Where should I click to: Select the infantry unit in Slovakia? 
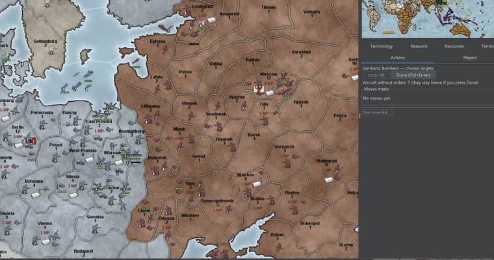(x=96, y=229)
